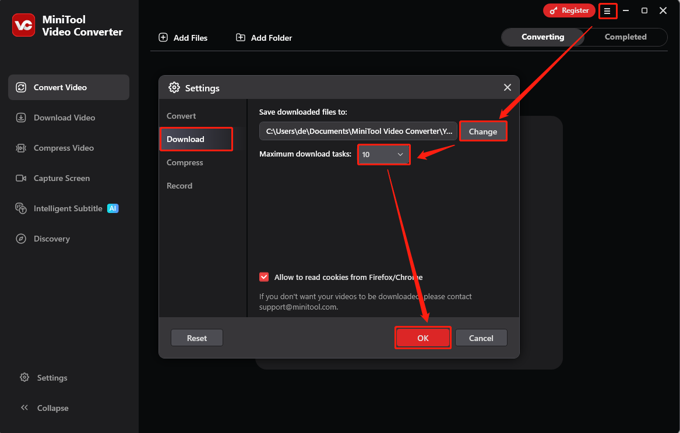
Task: Click the Add Folder icon
Action: click(240, 37)
